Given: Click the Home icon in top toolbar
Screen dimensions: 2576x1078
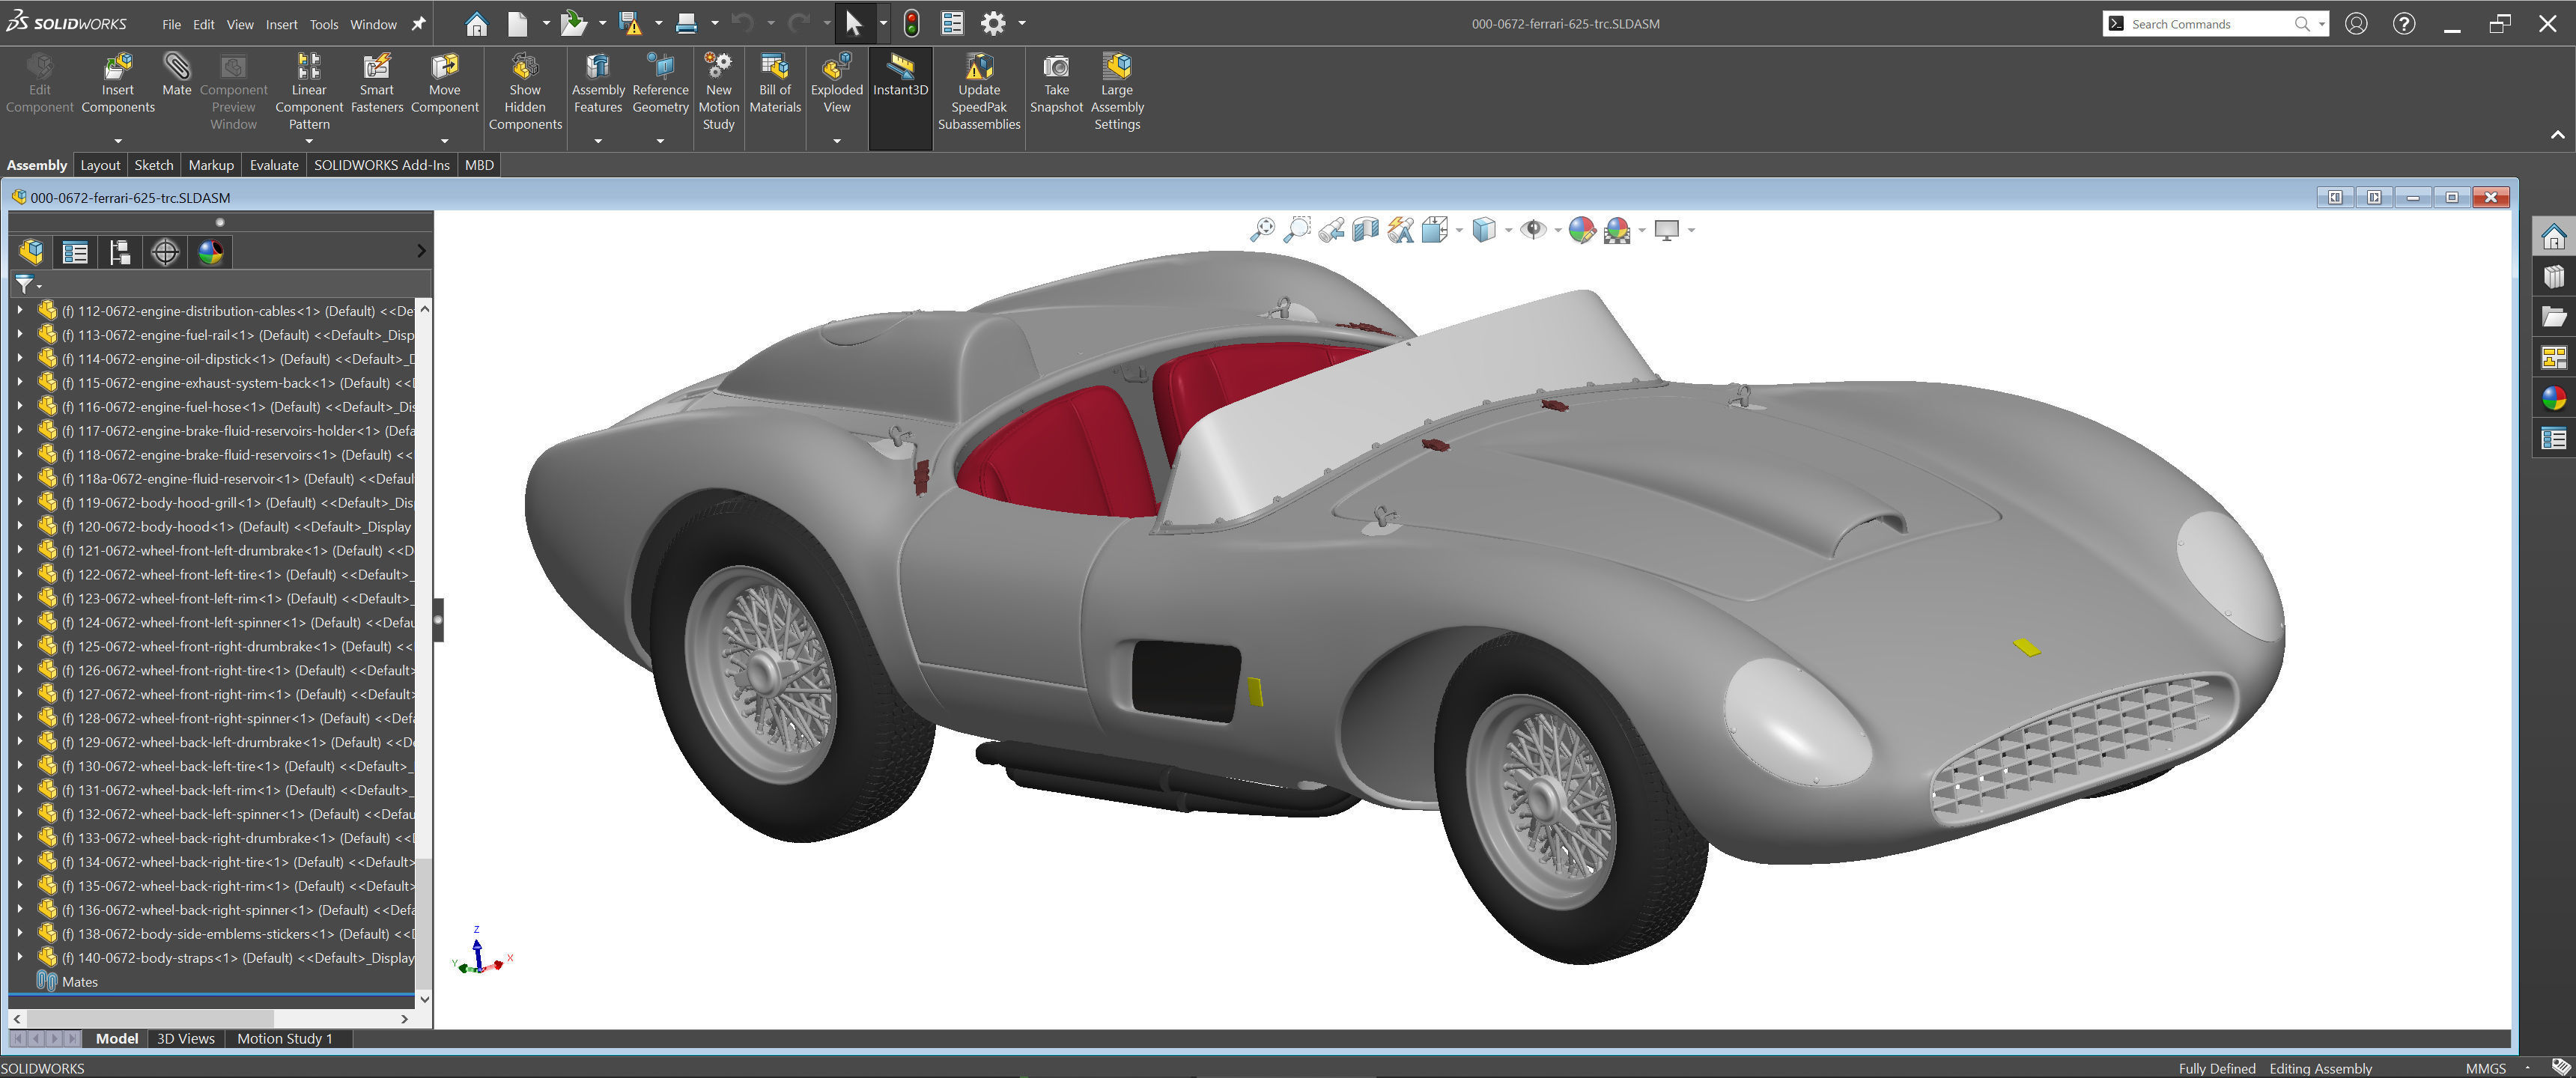Looking at the screenshot, I should coord(477,23).
